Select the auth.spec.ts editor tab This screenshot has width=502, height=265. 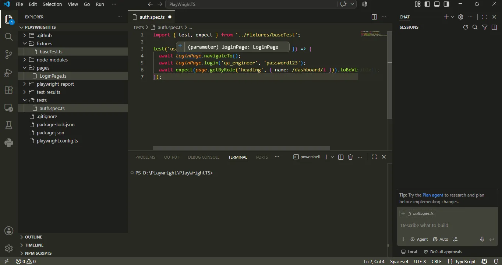(152, 17)
